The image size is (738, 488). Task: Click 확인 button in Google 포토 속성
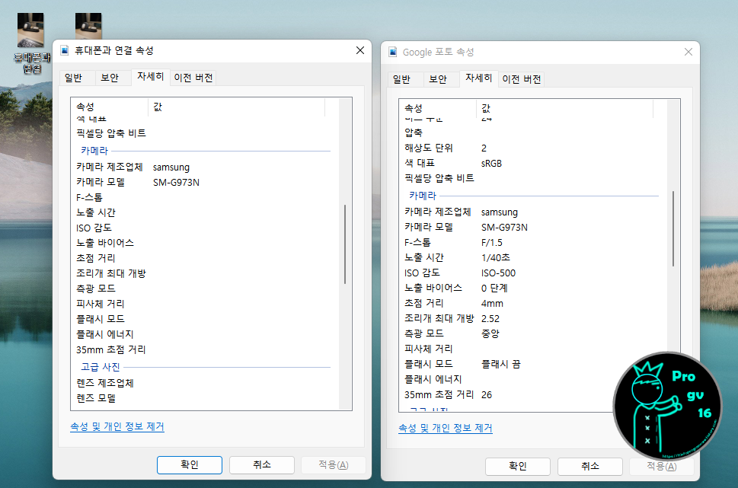pos(518,467)
